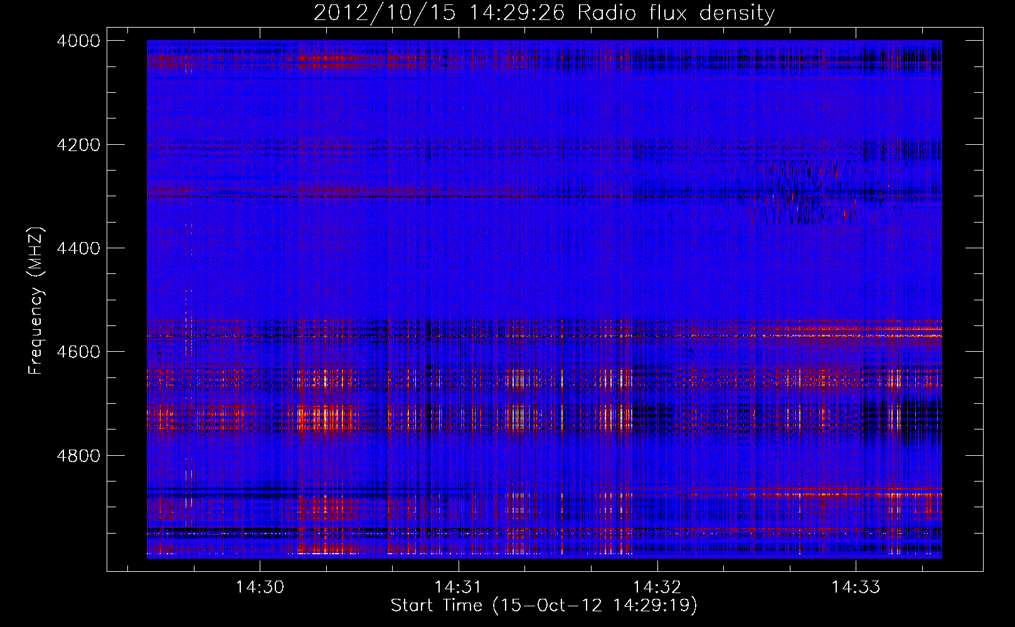The image size is (1015, 627).
Task: Click the '4000' frequency axis label
Action: point(78,41)
